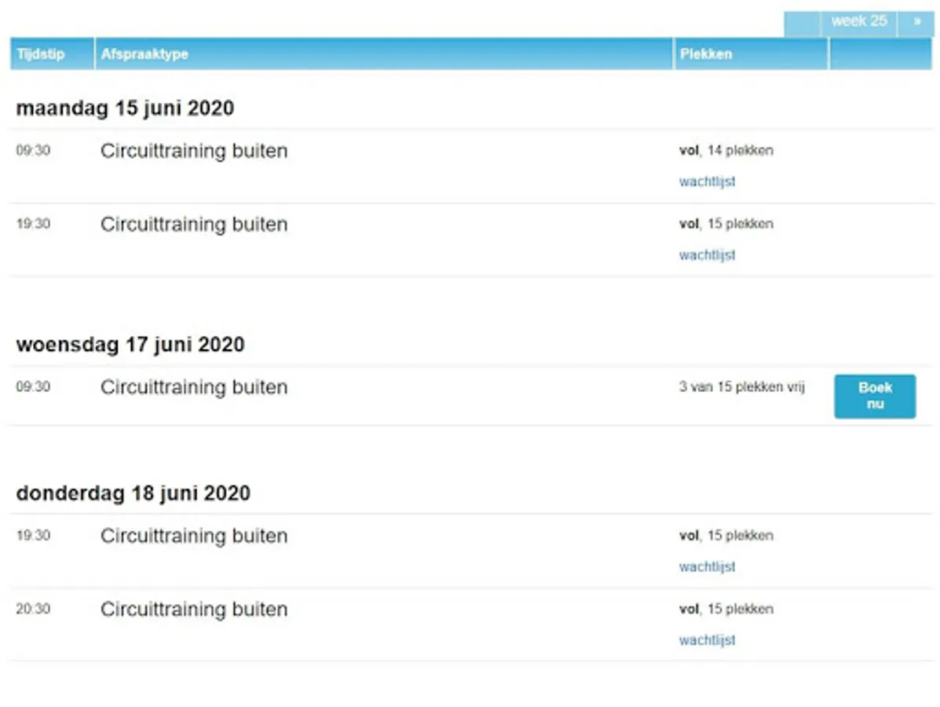Open wachtlijst for Monday 09:30 class
940x707 pixels.
coord(707,181)
